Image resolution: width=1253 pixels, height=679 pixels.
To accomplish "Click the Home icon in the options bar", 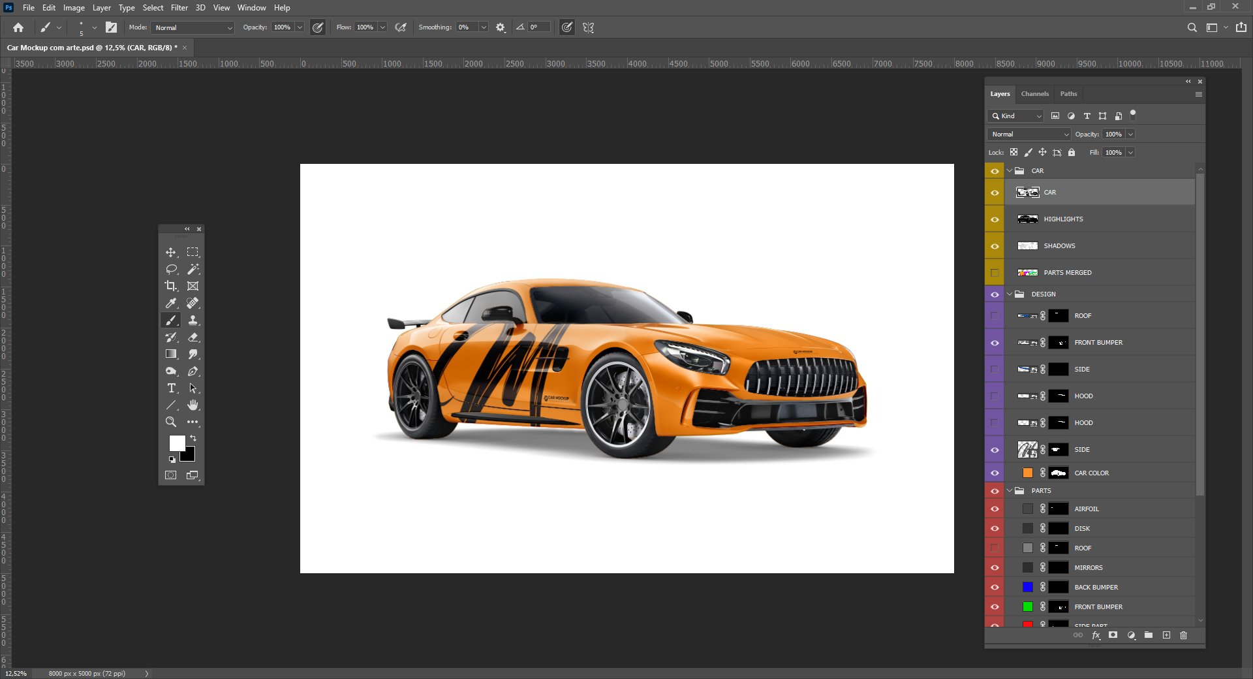I will 18,27.
